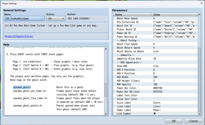Click the Parameters scrollbar up arrow
The height and width of the screenshot is (125, 205).
199,14
